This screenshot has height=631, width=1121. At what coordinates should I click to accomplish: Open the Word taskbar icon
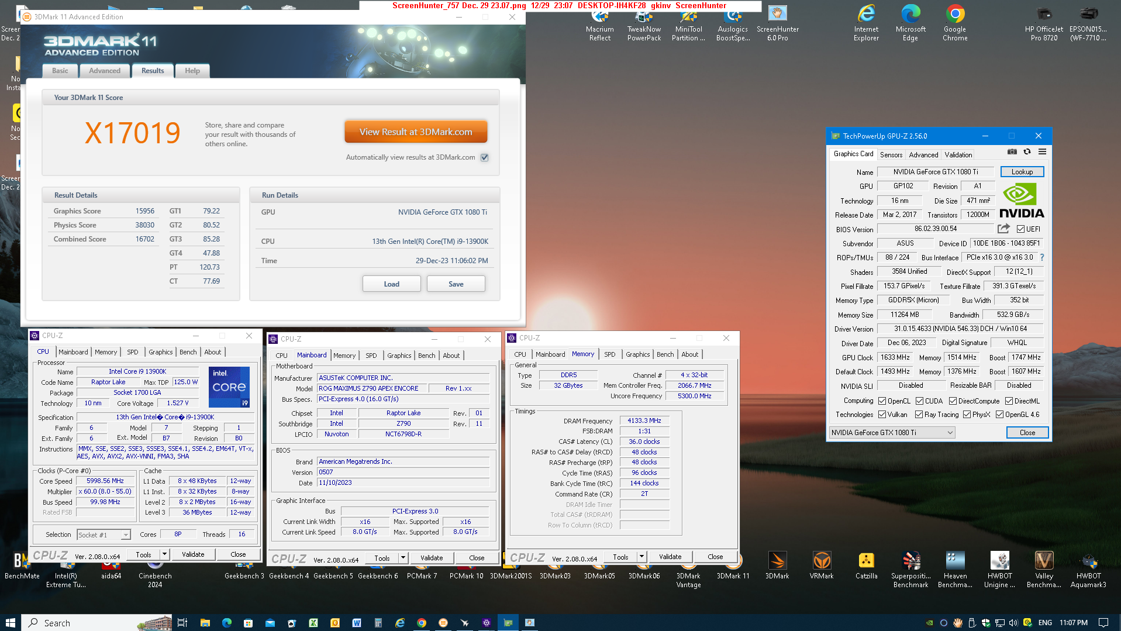(x=356, y=623)
